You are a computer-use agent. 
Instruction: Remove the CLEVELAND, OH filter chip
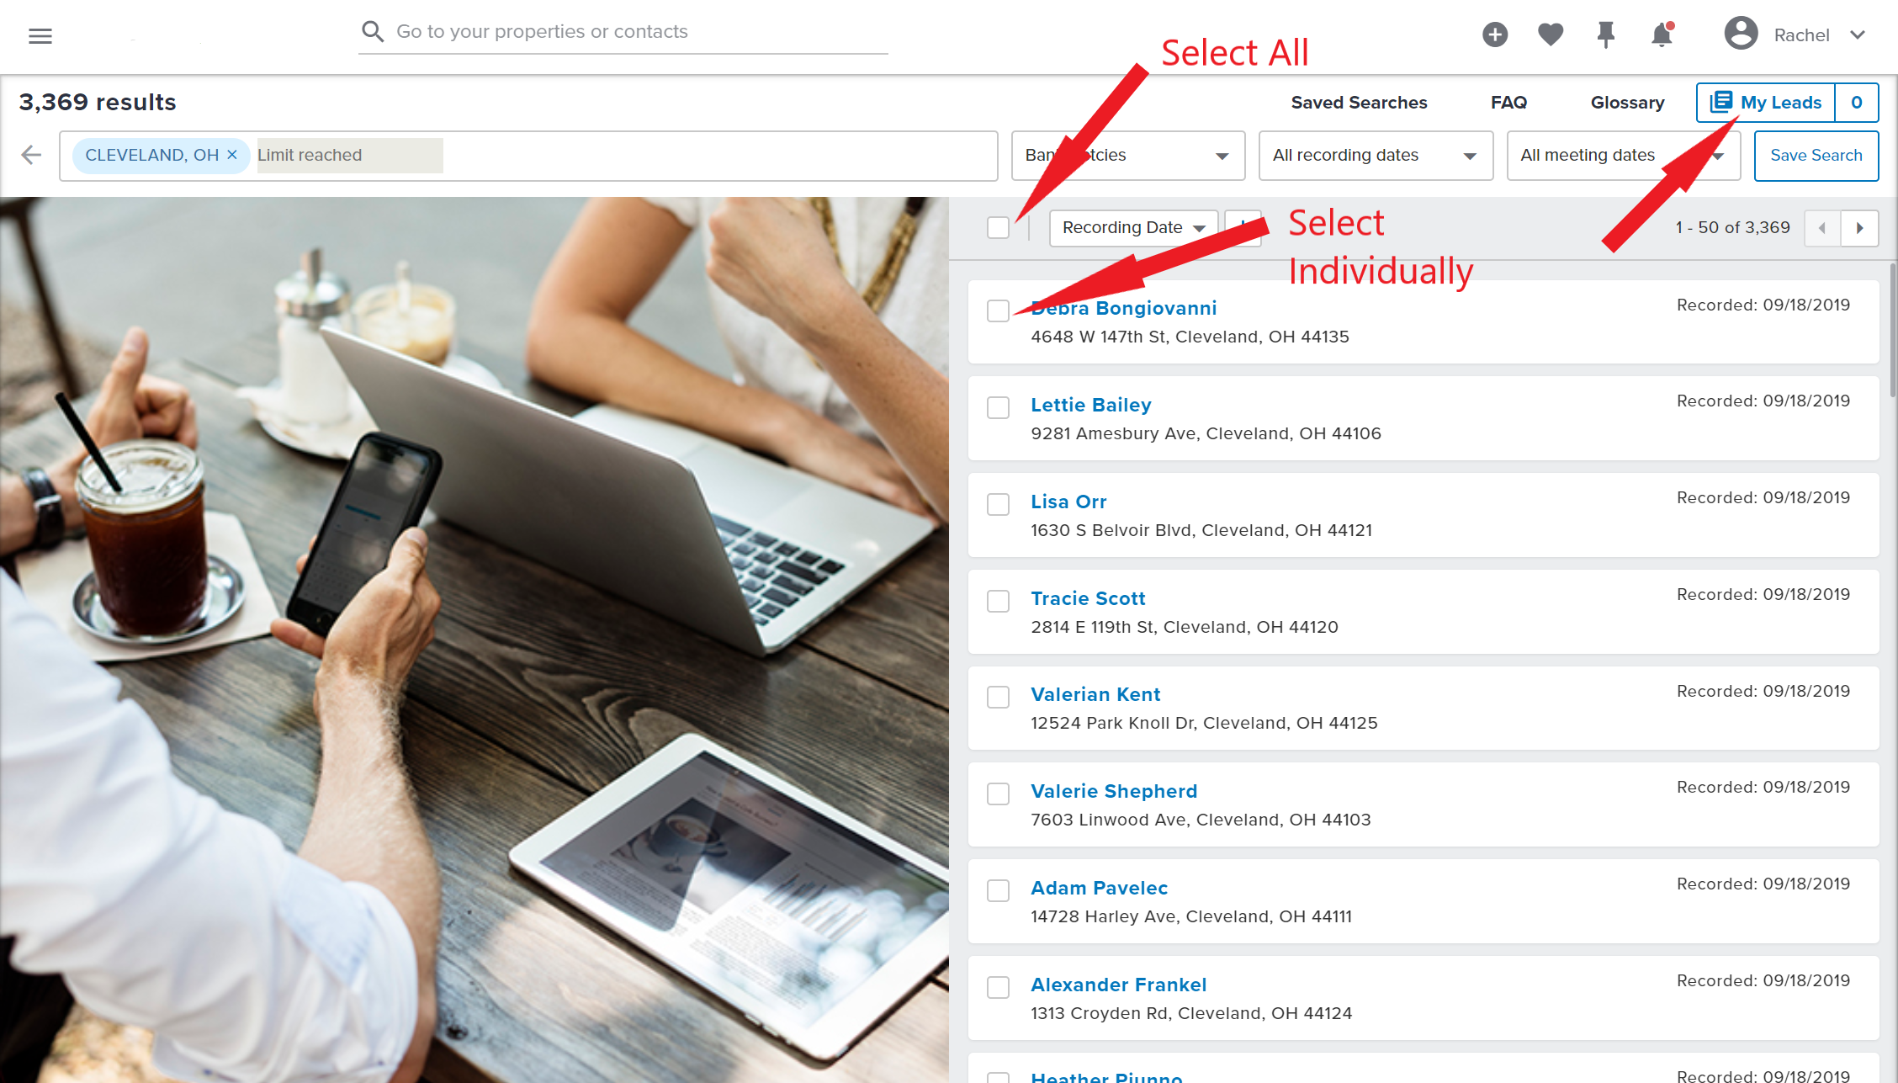(232, 155)
